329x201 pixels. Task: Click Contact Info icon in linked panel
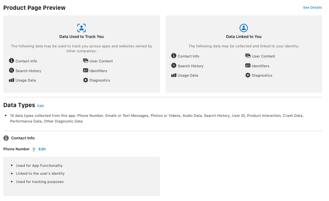tap(174, 56)
